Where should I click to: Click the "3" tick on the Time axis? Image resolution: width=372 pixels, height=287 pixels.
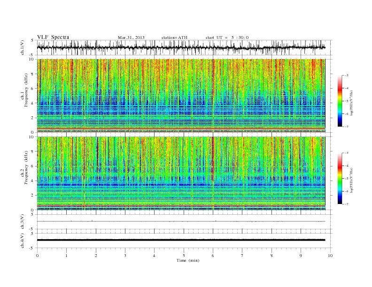click(125, 256)
